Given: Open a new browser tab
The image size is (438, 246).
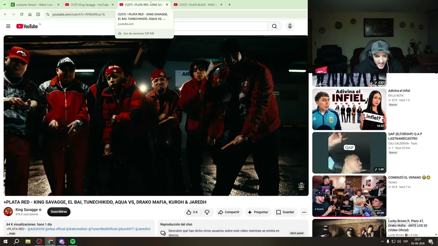Looking at the screenshot, I should coord(229,4).
